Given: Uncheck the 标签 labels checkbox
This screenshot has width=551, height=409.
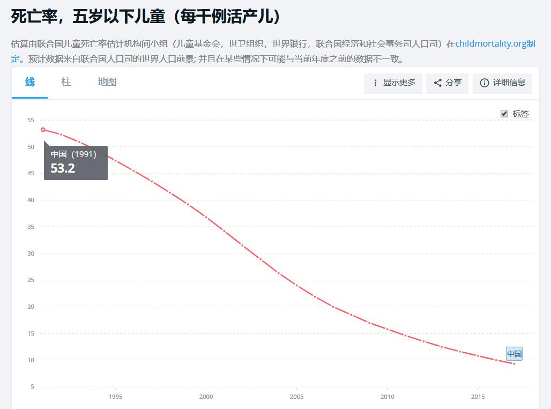Looking at the screenshot, I should pos(504,114).
